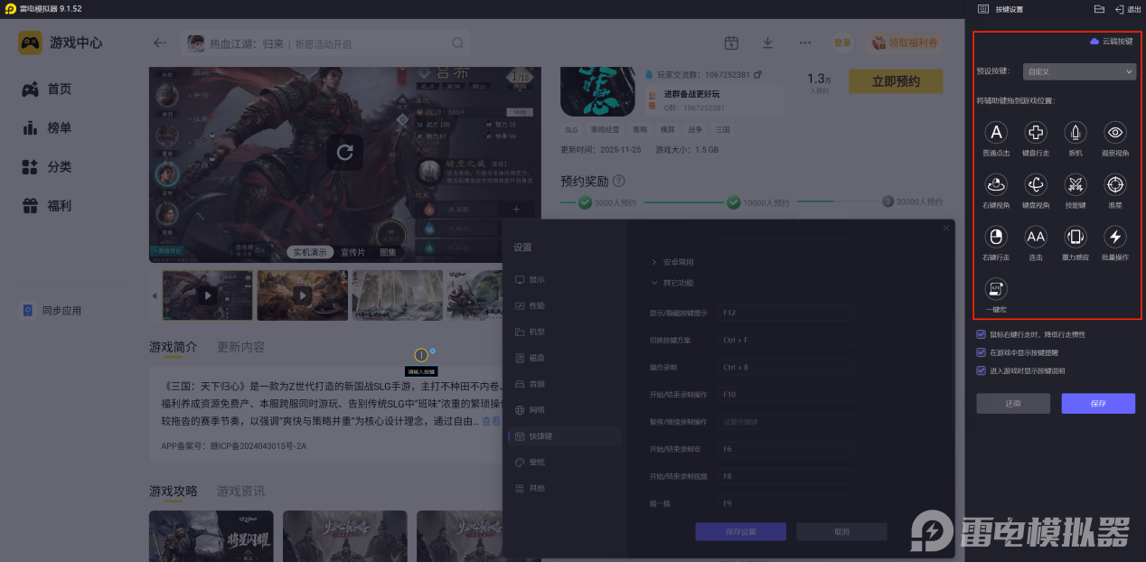The width and height of the screenshot is (1146, 562).
Task: Select the 右键行走 mouse key icon
Action: pyautogui.click(x=996, y=237)
